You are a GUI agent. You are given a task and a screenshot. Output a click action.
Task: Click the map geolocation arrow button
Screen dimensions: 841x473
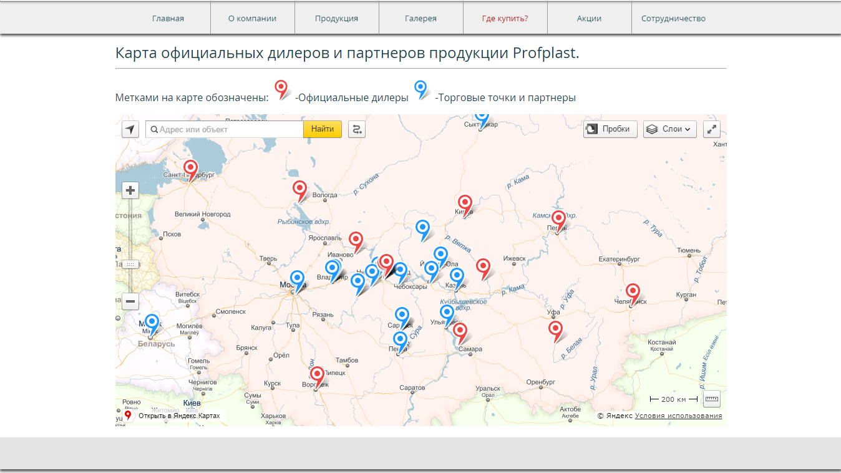pos(130,129)
